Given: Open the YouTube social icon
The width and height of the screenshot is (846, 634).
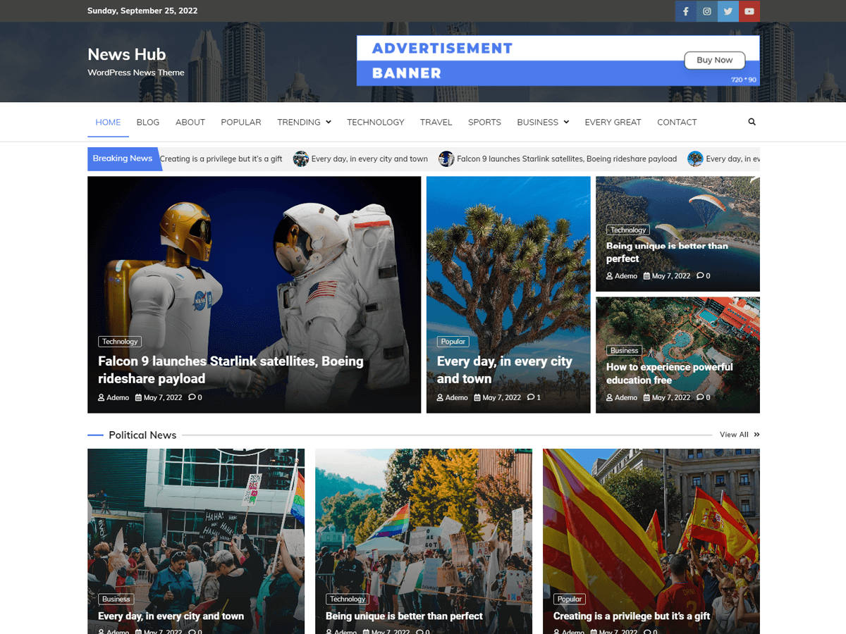Looking at the screenshot, I should pos(749,11).
